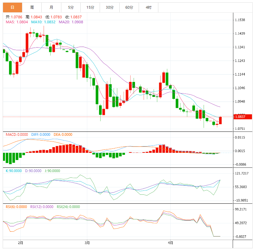Open the 30分 timeframe tab

point(110,7)
